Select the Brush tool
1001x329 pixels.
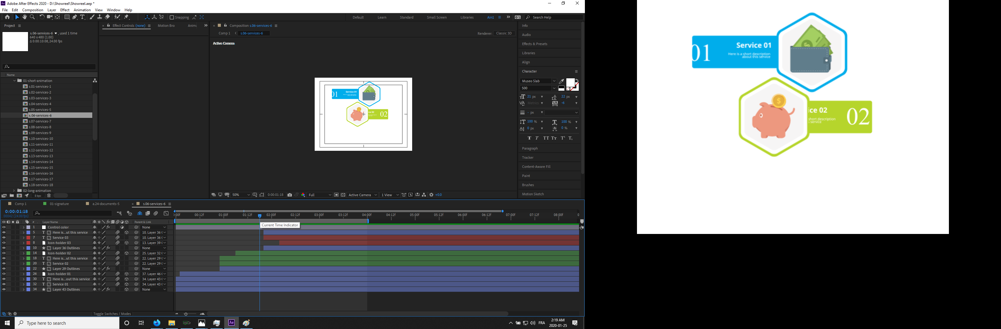point(92,17)
